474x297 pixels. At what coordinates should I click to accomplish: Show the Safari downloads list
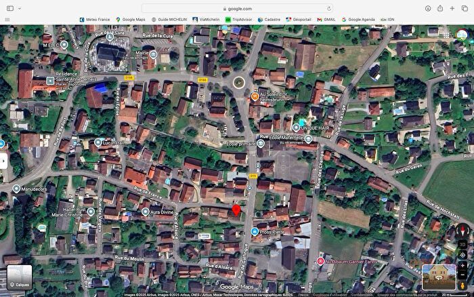pyautogui.click(x=427, y=8)
